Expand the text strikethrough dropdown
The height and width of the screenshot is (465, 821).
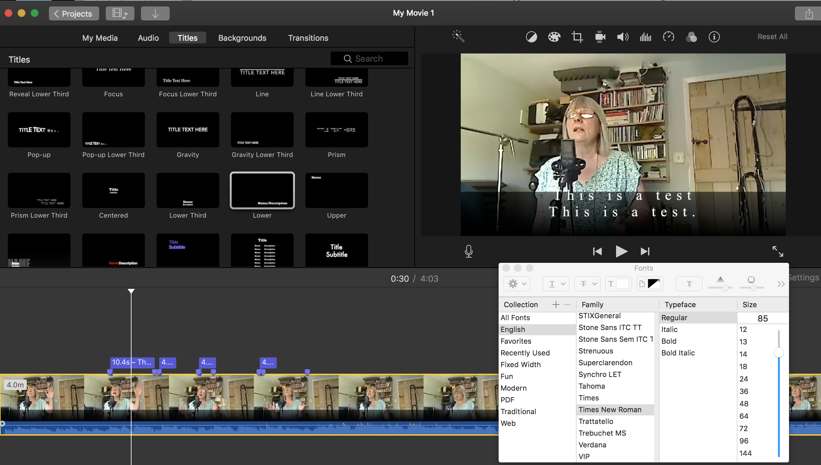587,284
